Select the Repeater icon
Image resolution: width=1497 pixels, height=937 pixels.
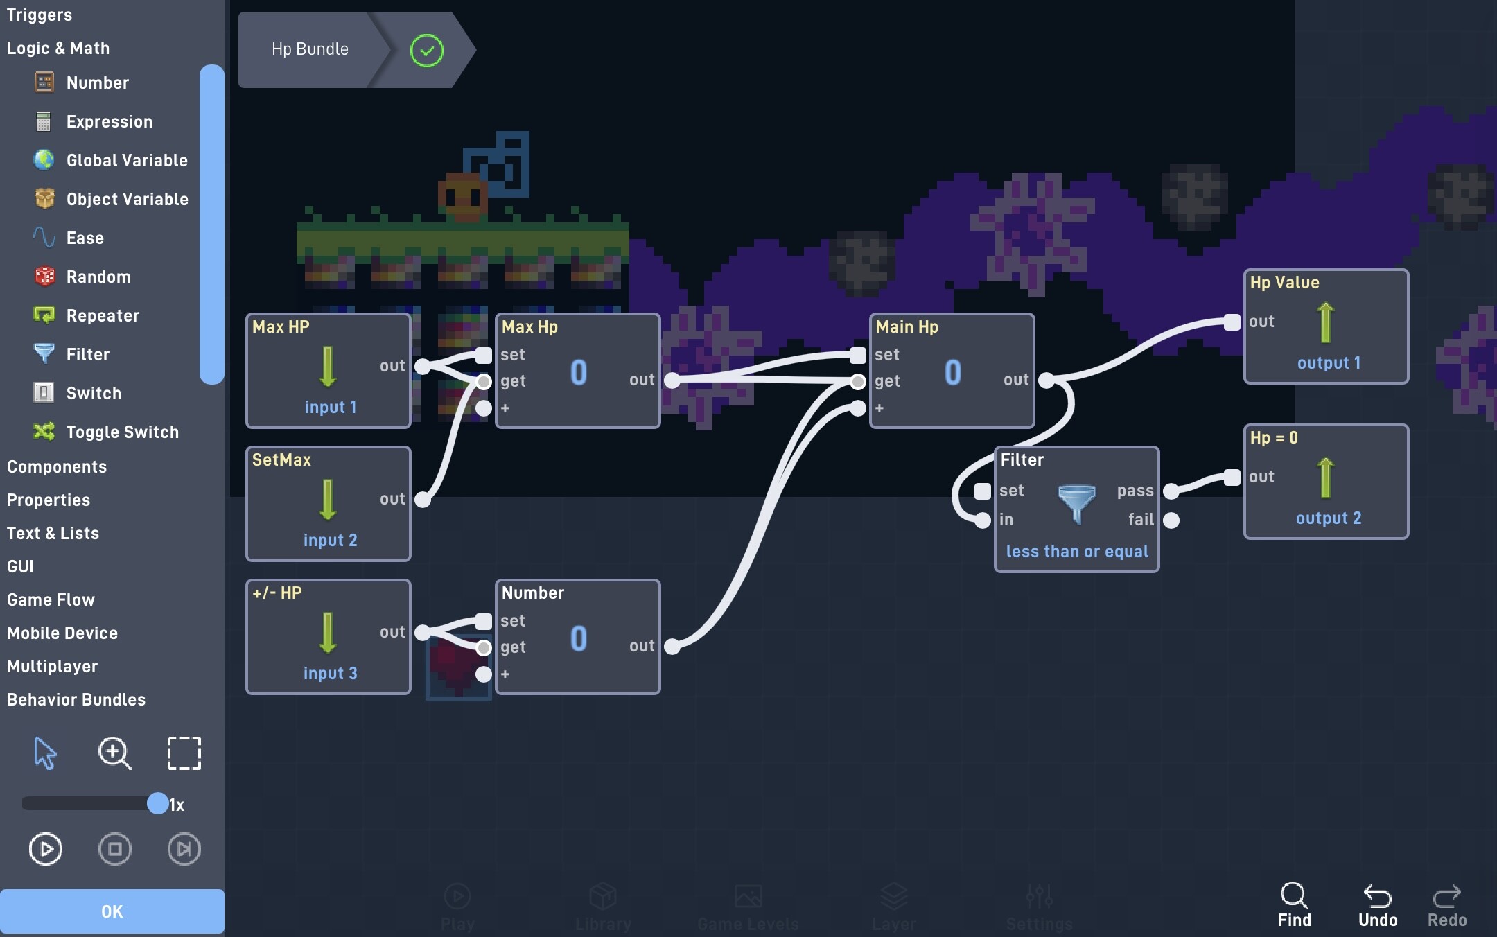click(x=44, y=315)
